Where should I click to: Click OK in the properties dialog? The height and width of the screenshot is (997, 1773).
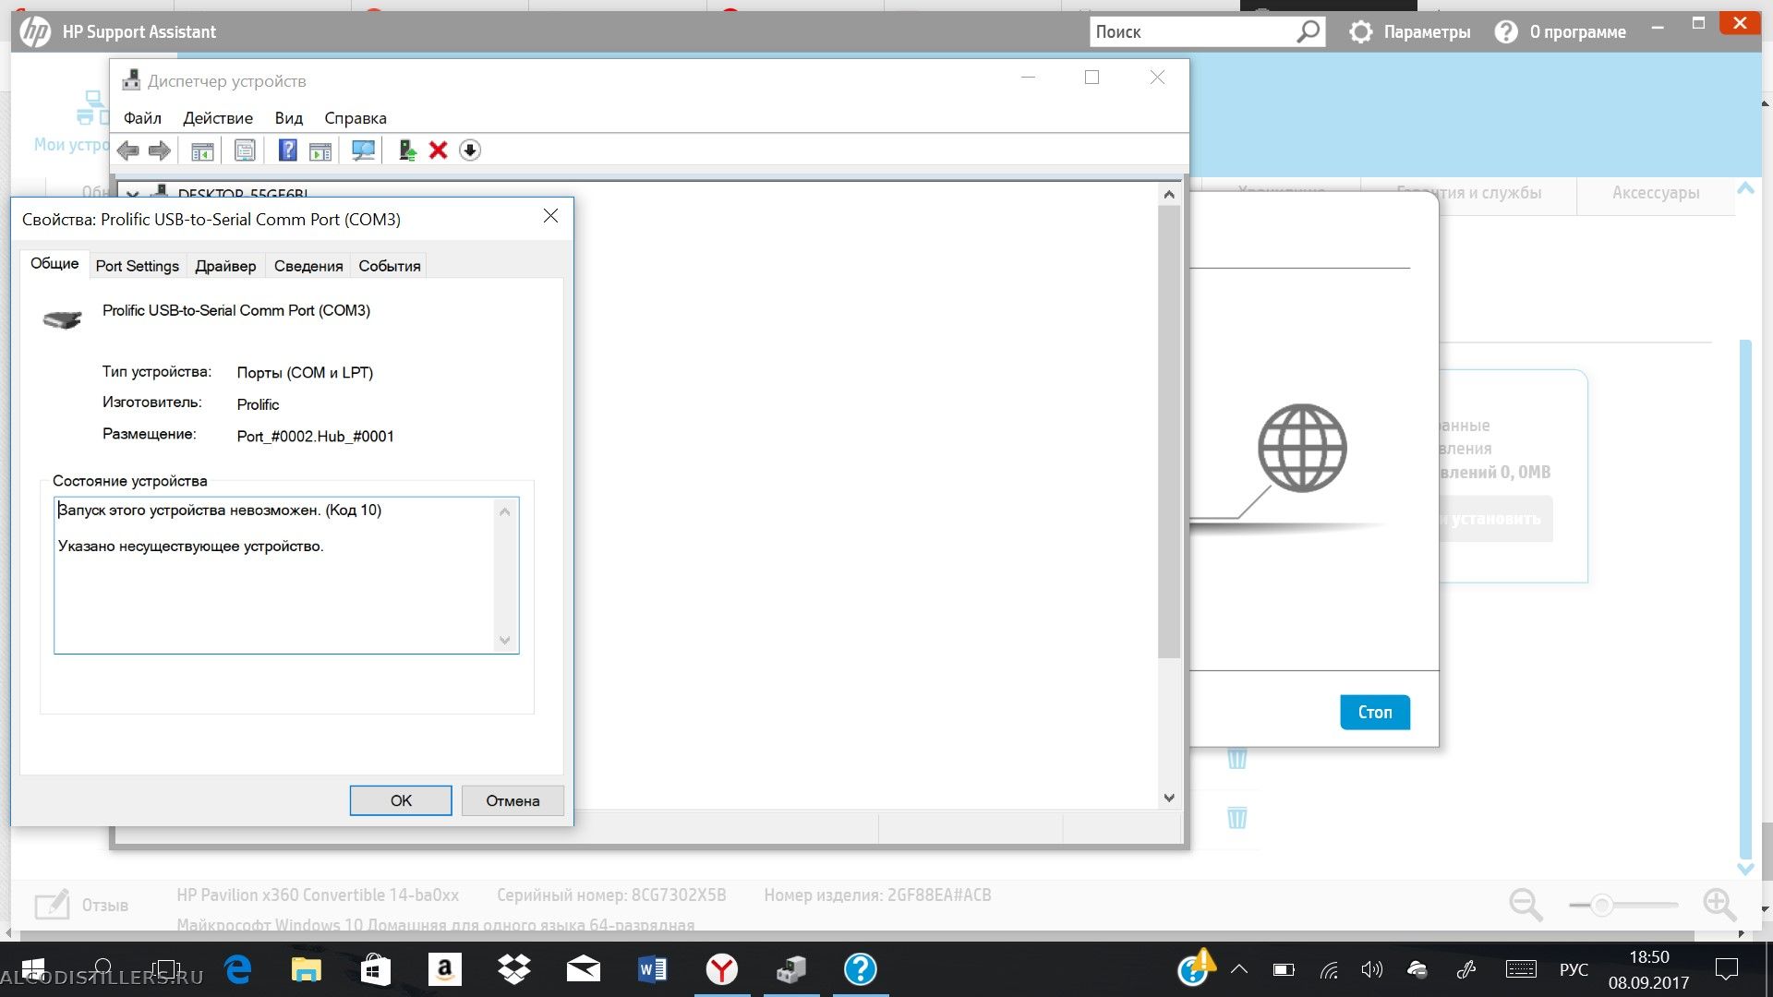click(x=401, y=800)
